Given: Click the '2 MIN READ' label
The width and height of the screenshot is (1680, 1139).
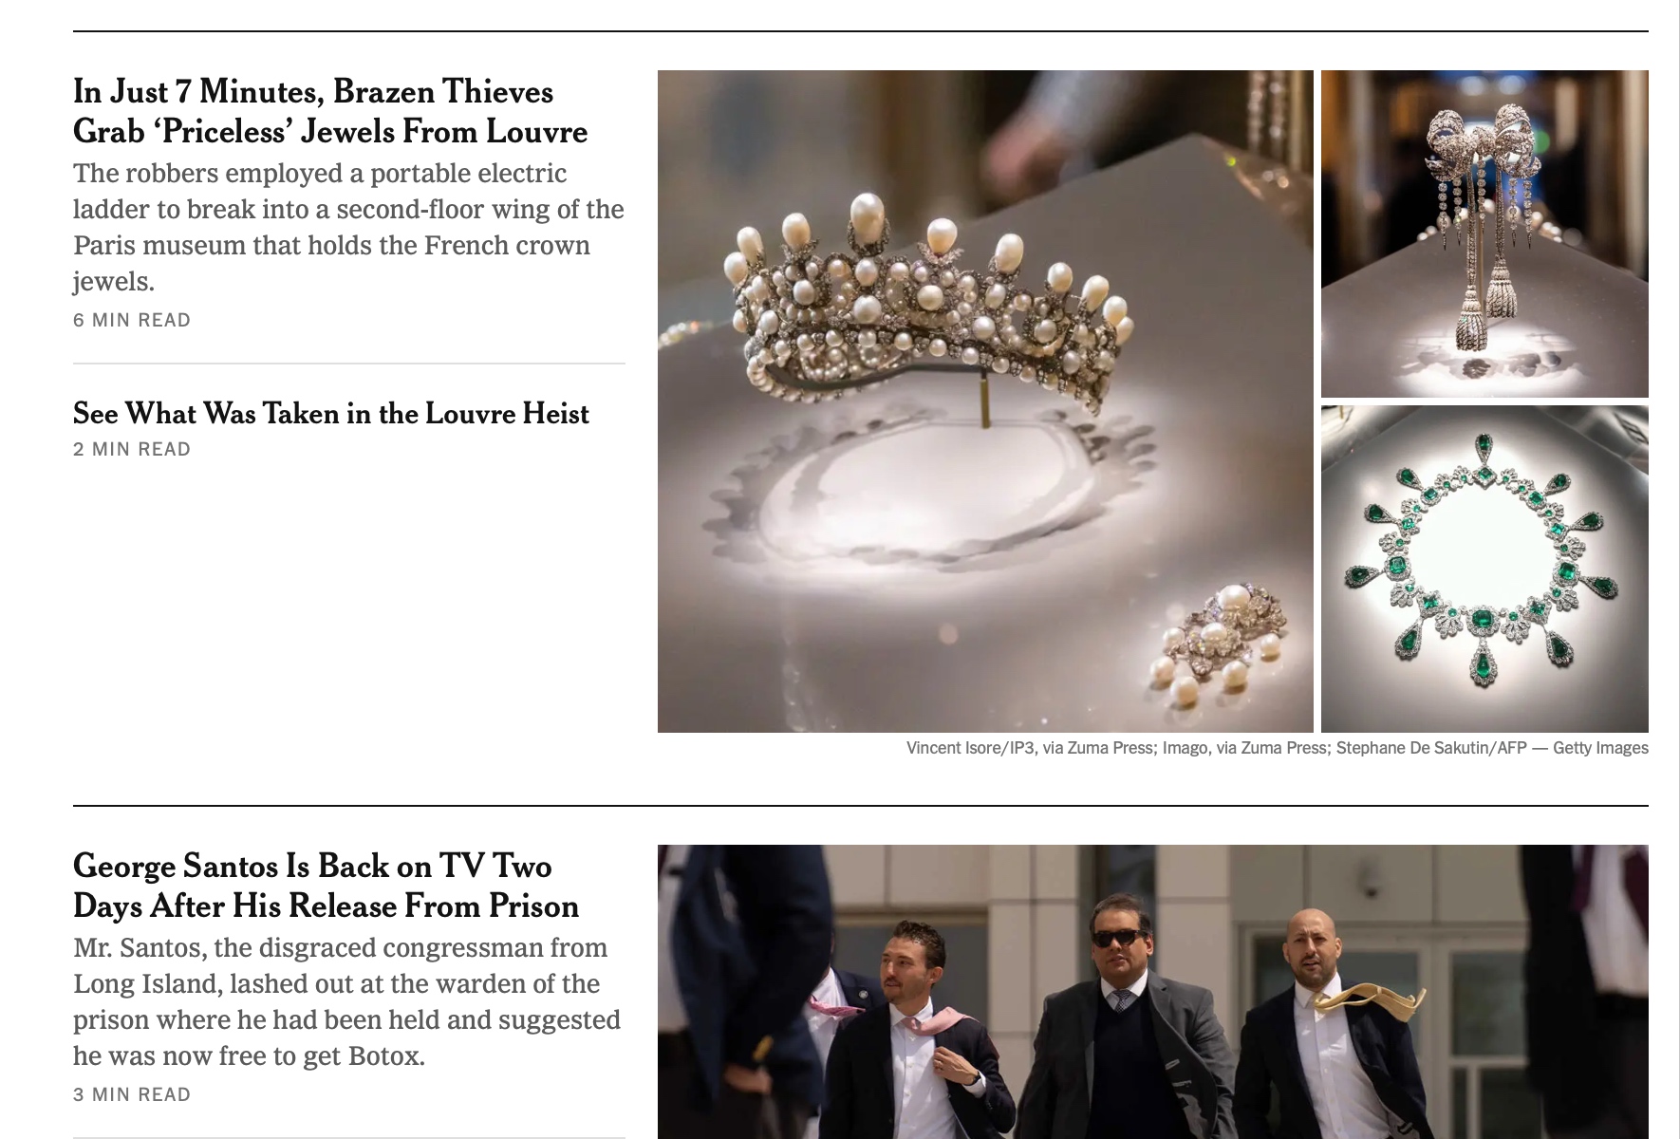Looking at the screenshot, I should point(132,449).
